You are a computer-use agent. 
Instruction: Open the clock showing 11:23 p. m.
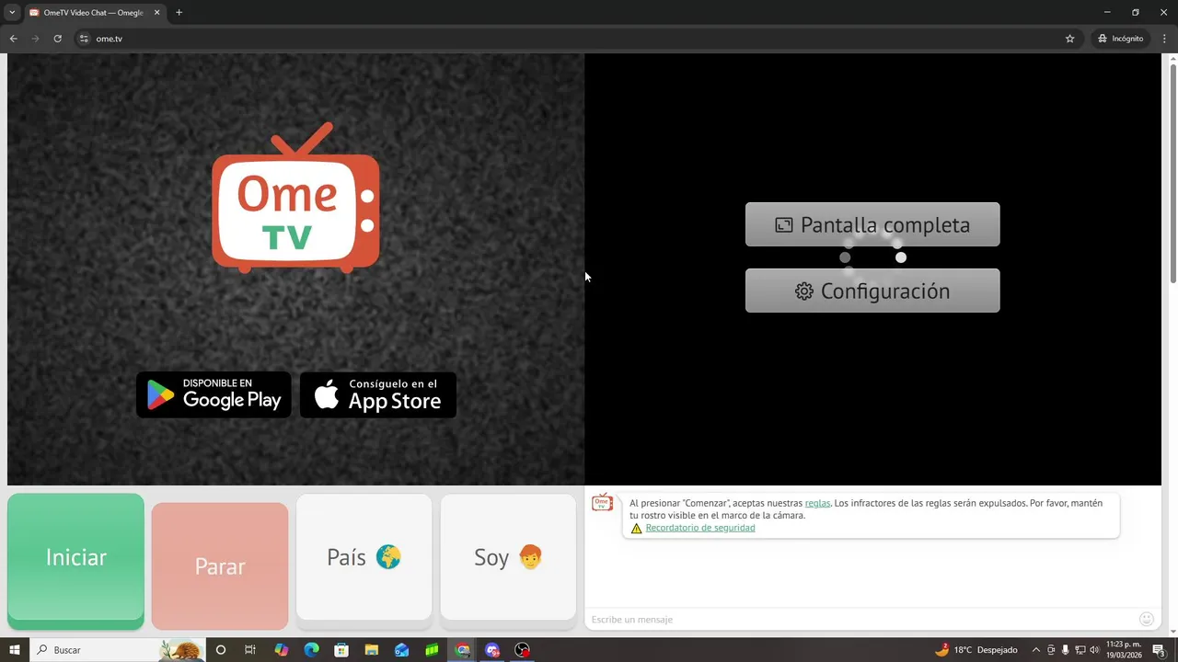click(1124, 650)
